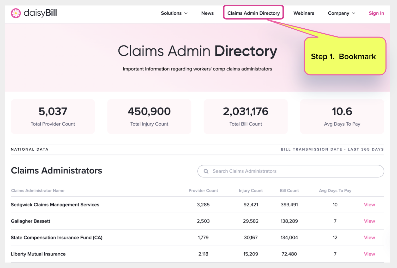Focus the Search Claims Administrators field

(x=291, y=171)
